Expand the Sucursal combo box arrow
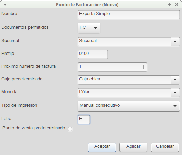 pyautogui.click(x=175, y=41)
